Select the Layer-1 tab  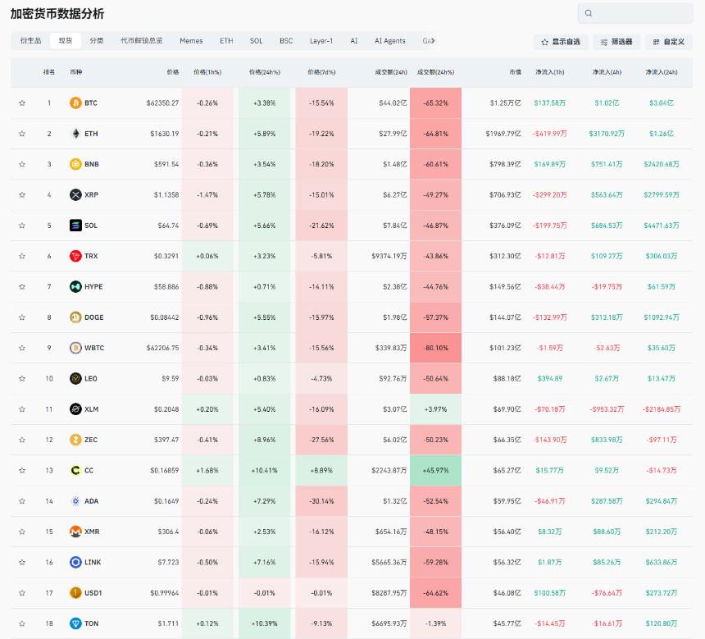(x=321, y=40)
